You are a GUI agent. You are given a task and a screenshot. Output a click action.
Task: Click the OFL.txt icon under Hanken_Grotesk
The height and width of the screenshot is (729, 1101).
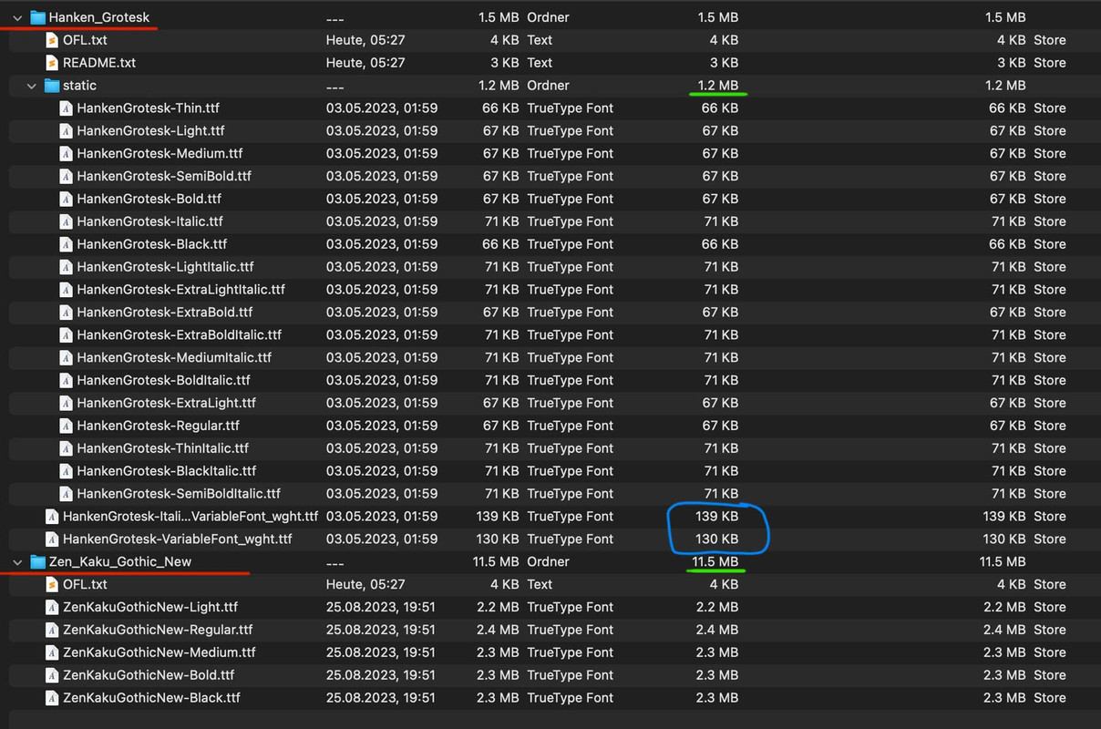pyautogui.click(x=52, y=40)
